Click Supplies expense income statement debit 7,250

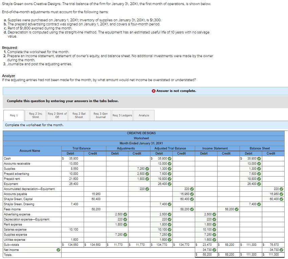pos(206,235)
